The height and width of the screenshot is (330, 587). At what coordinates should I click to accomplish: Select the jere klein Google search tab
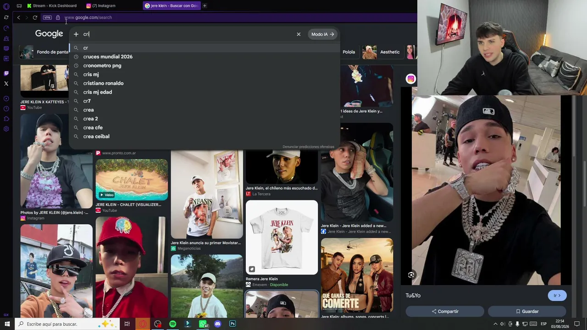[172, 5]
